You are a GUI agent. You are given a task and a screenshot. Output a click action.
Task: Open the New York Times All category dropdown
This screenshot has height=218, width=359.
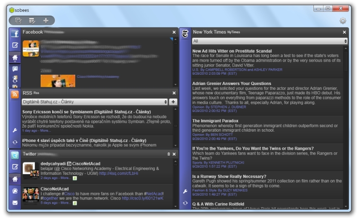click(x=270, y=41)
